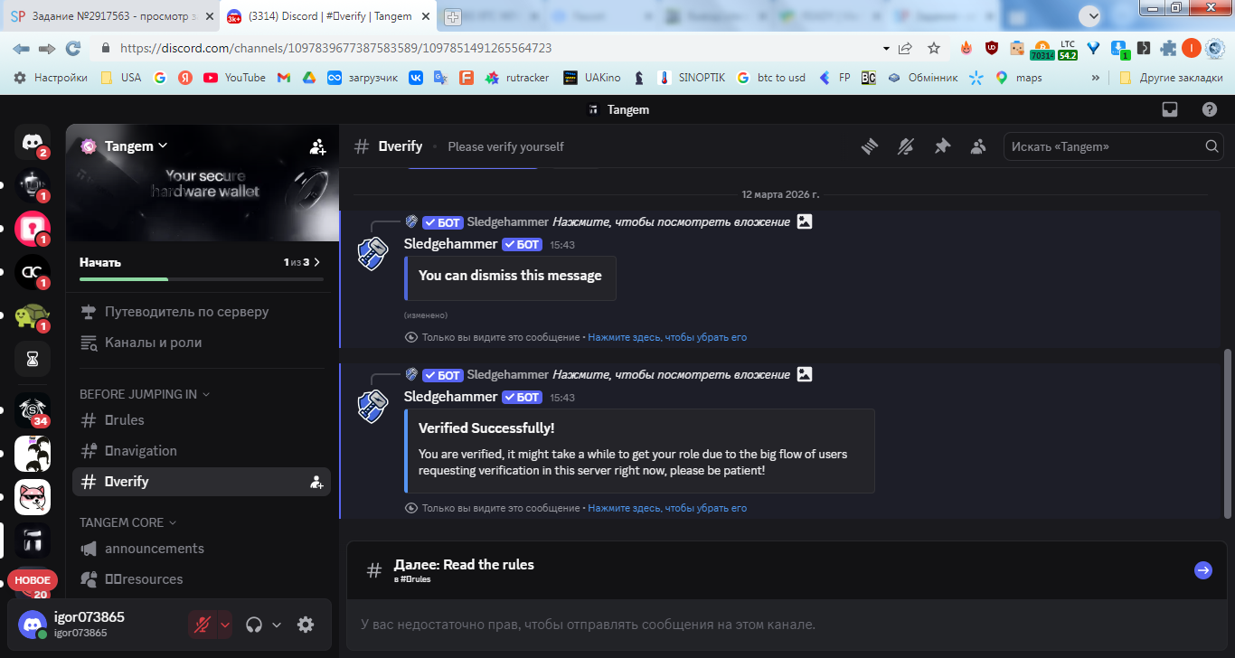This screenshot has width=1235, height=658.
Task: Open address bar dropdown arrow
Action: [x=885, y=48]
